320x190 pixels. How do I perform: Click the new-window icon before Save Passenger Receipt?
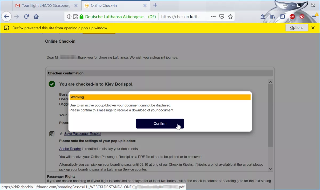click(62, 134)
